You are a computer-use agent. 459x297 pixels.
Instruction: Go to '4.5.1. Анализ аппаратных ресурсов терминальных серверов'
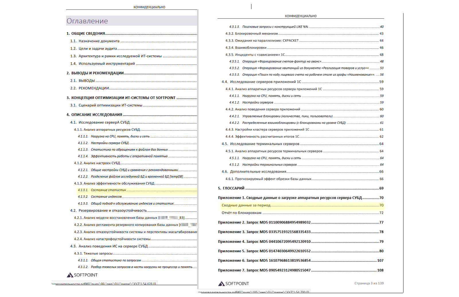304,151
